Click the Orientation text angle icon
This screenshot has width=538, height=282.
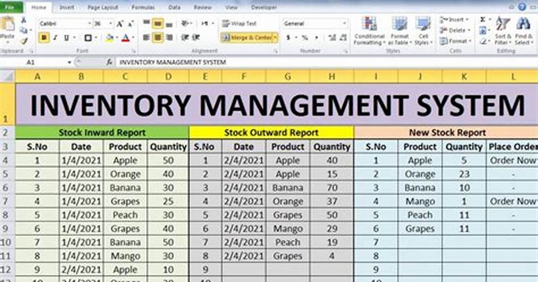point(185,23)
